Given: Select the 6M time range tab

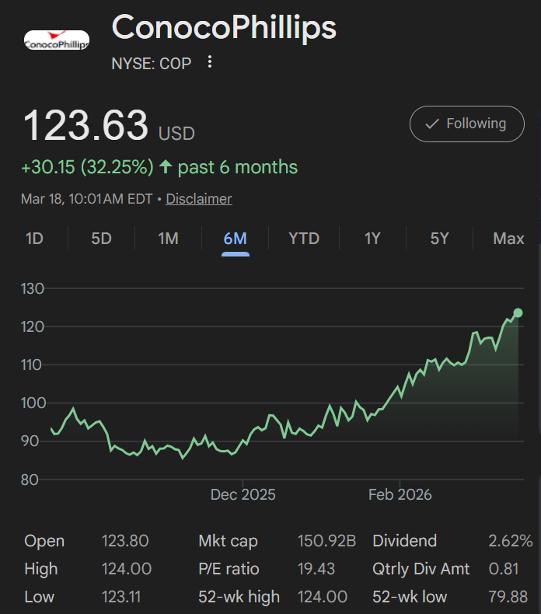Looking at the screenshot, I should pyautogui.click(x=235, y=239).
